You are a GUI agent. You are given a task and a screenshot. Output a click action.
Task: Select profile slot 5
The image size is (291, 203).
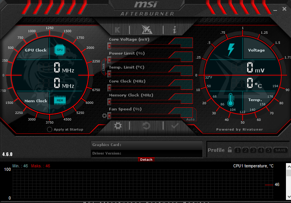(x=269, y=150)
